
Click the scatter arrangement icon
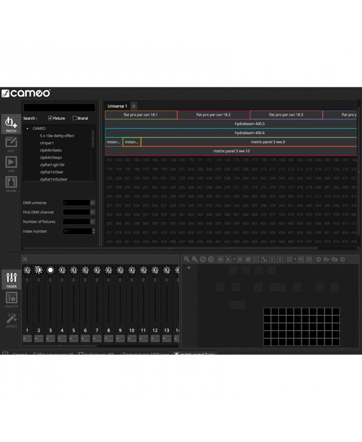256,259
